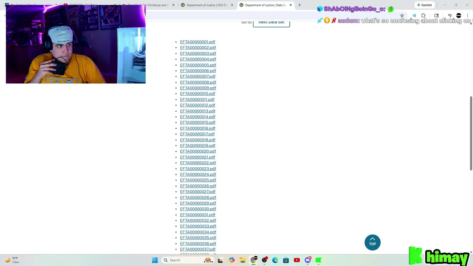The image size is (473, 266).
Task: Open the Kick app from the taskbar
Action: (319, 260)
